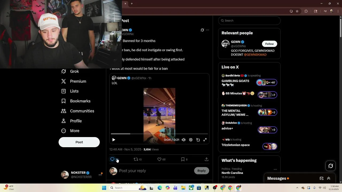Close the current browser tab

click(x=125, y=3)
